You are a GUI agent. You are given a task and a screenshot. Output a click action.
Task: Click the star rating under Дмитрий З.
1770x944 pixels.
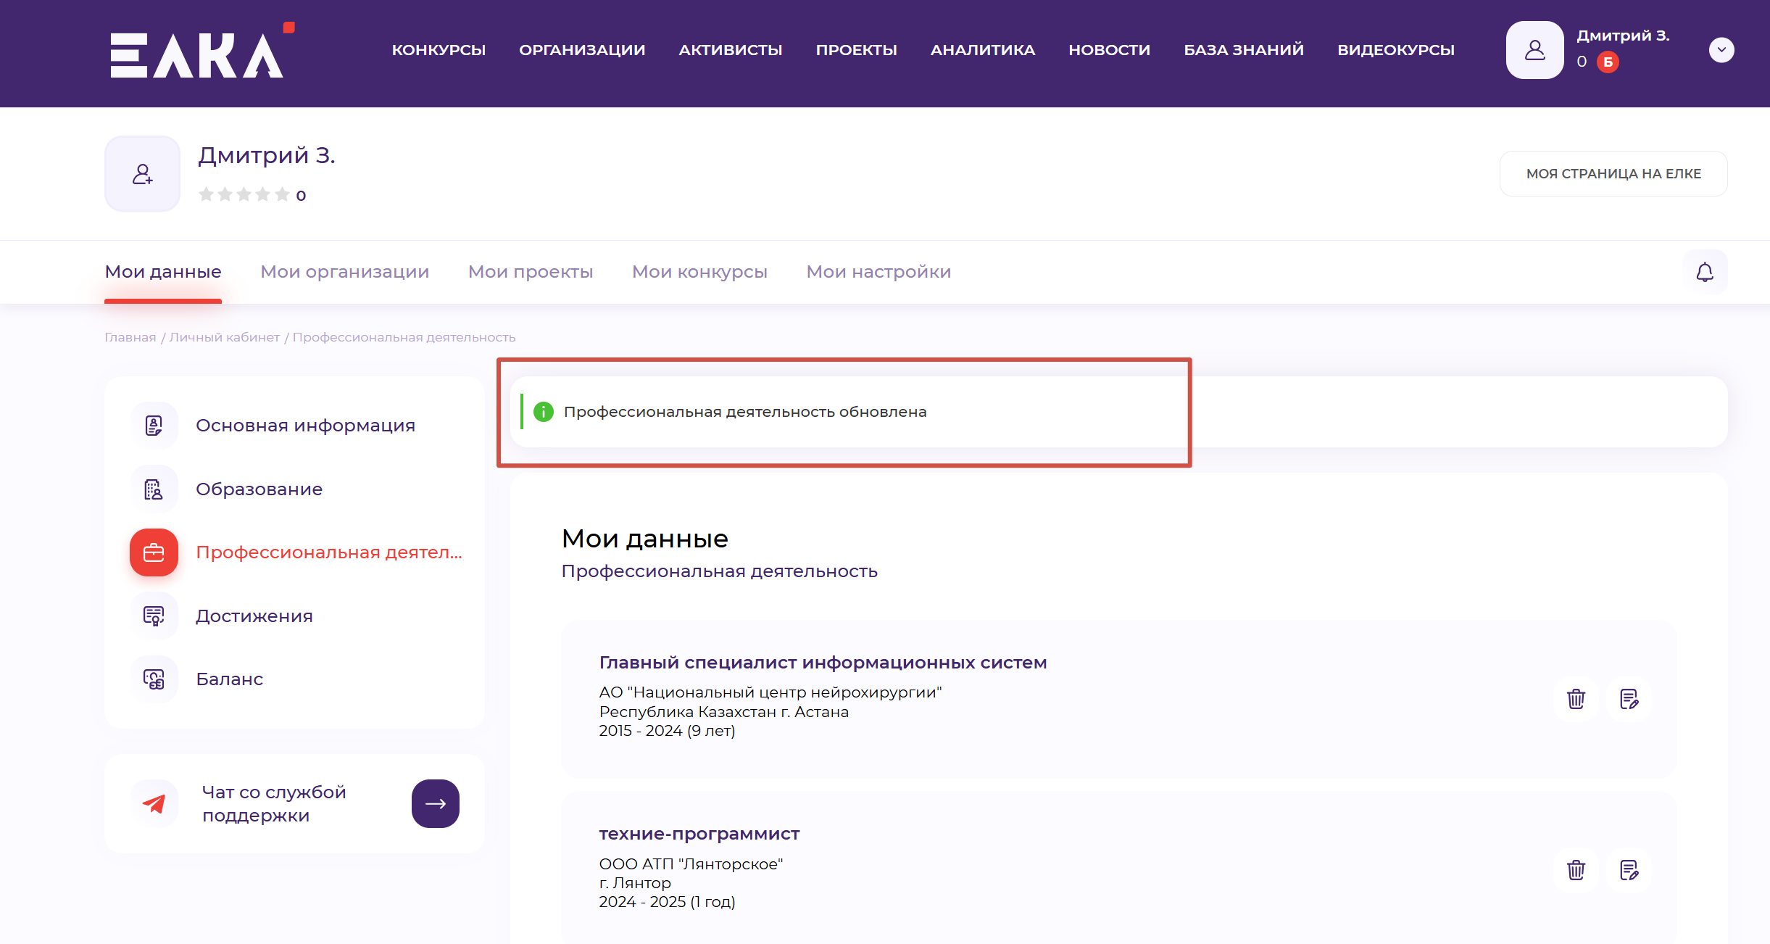pos(244,194)
